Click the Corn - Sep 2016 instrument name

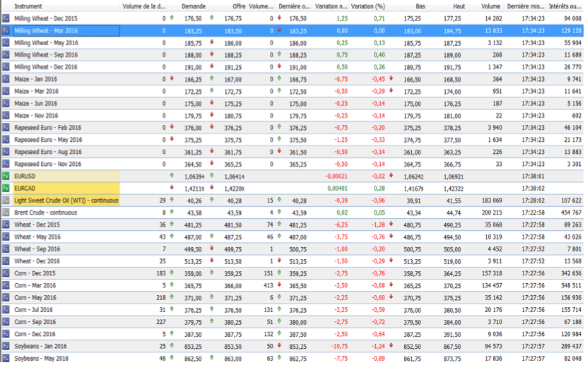click(35, 321)
